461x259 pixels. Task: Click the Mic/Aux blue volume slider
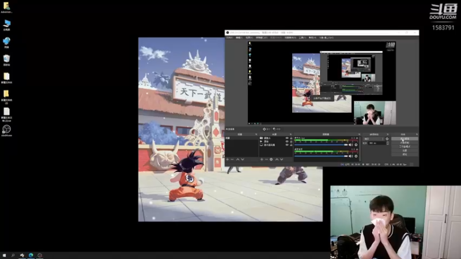coord(321,145)
